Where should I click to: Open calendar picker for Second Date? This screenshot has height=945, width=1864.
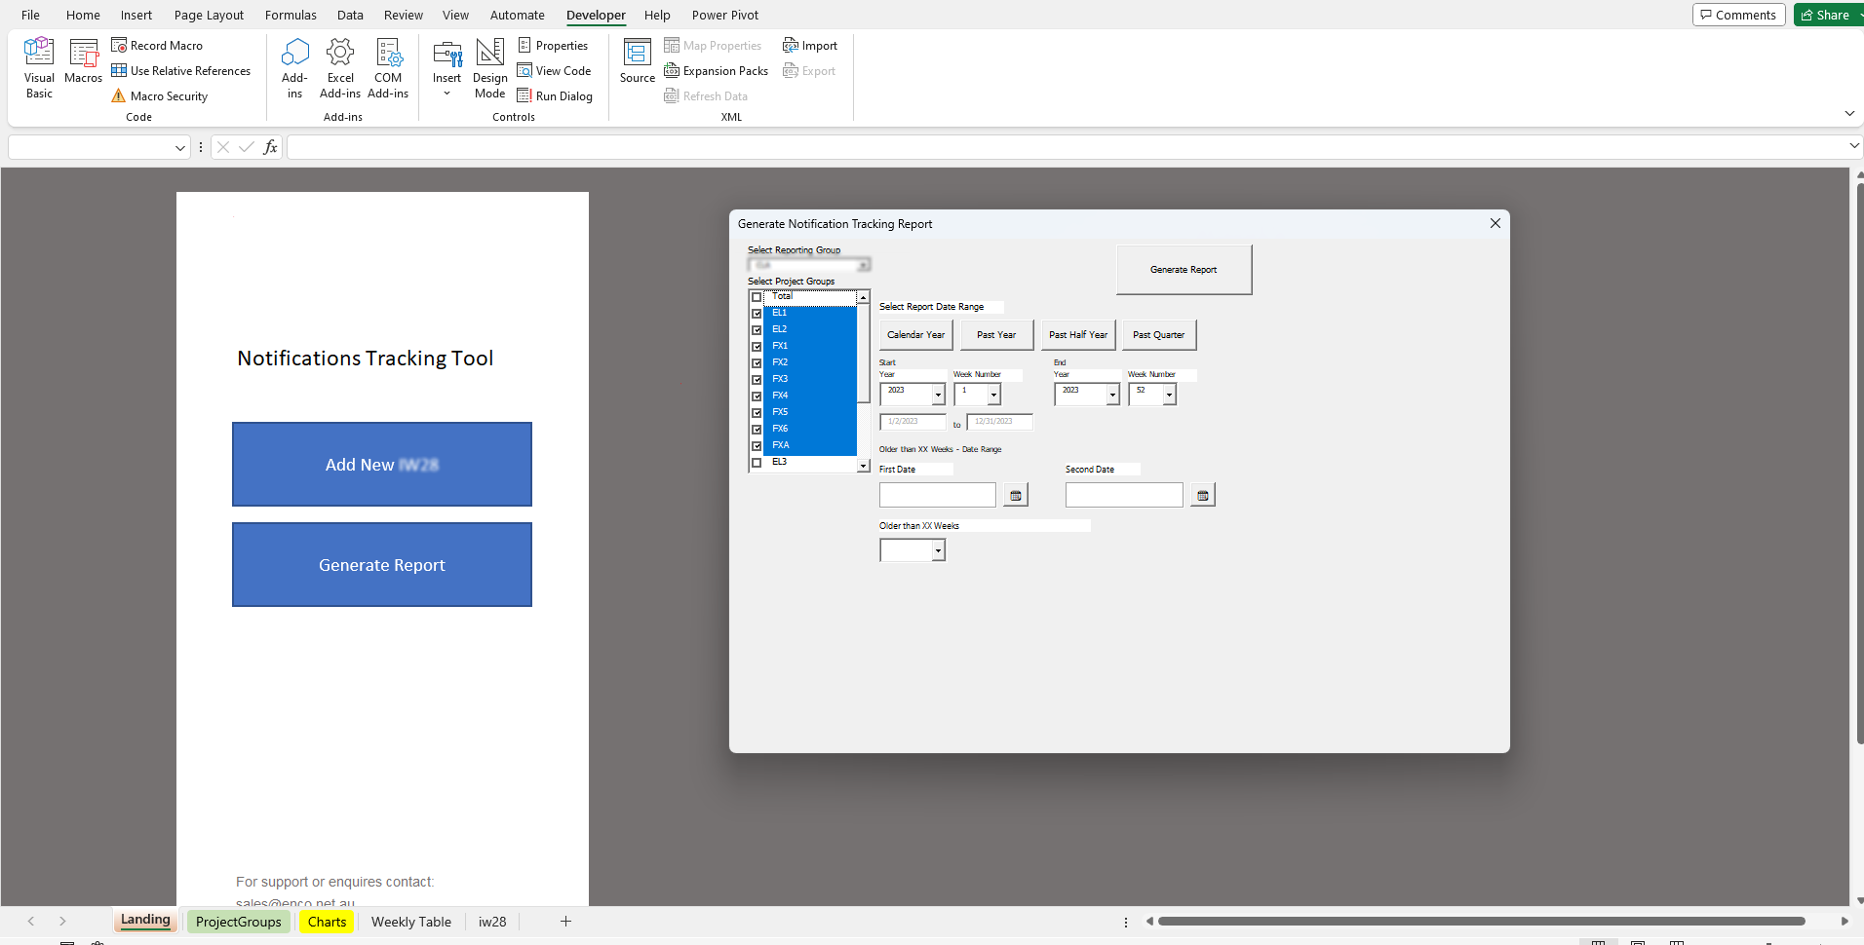tap(1203, 495)
